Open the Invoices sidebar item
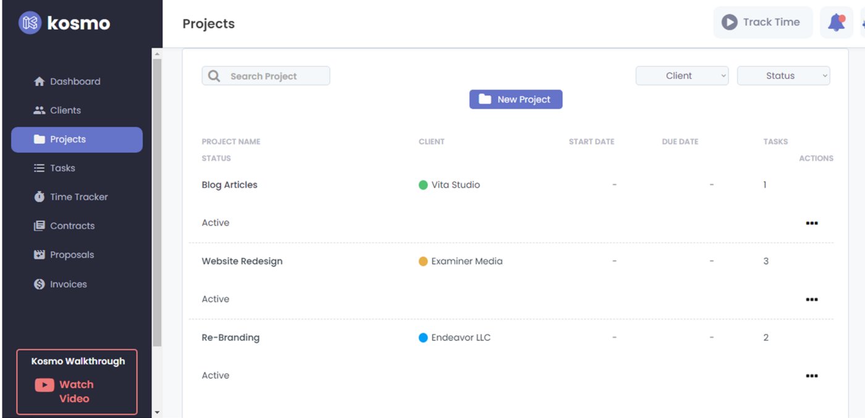The width and height of the screenshot is (865, 418). coord(68,284)
